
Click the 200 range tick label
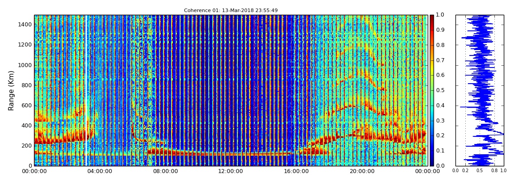click(x=27, y=146)
